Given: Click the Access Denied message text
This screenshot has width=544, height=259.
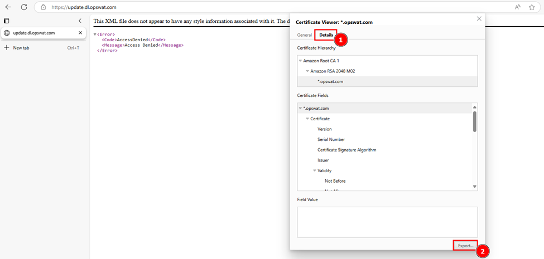Looking at the screenshot, I should [x=141, y=45].
